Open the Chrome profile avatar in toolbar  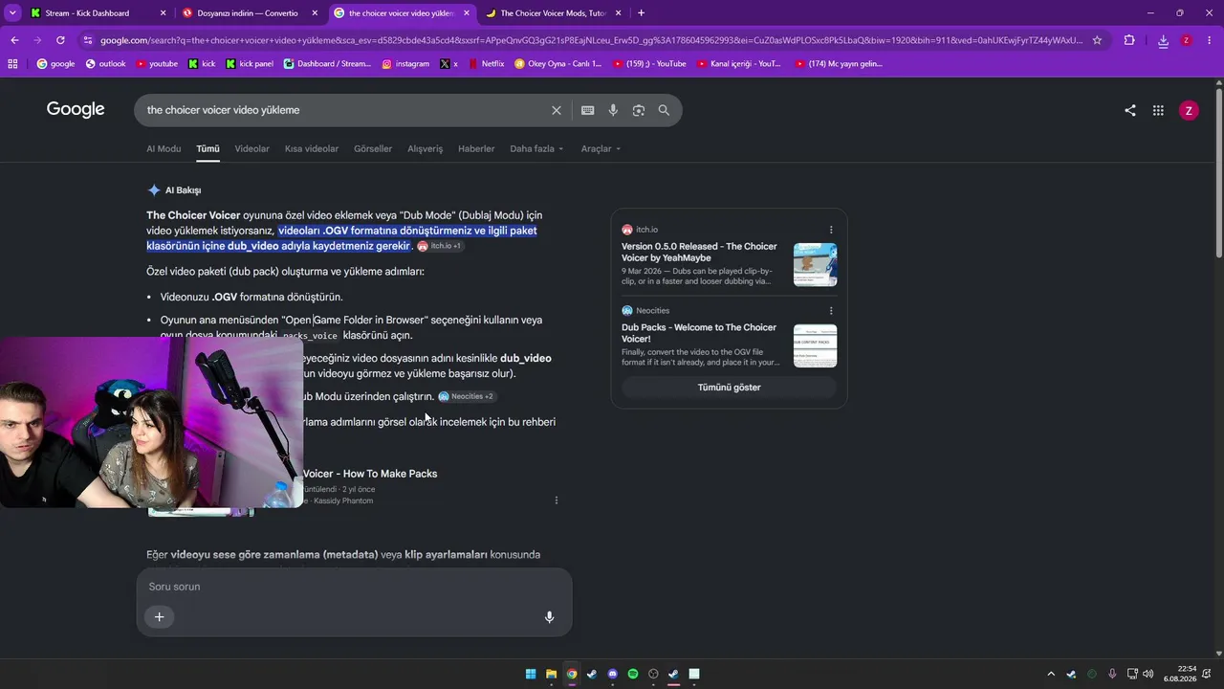(x=1187, y=40)
